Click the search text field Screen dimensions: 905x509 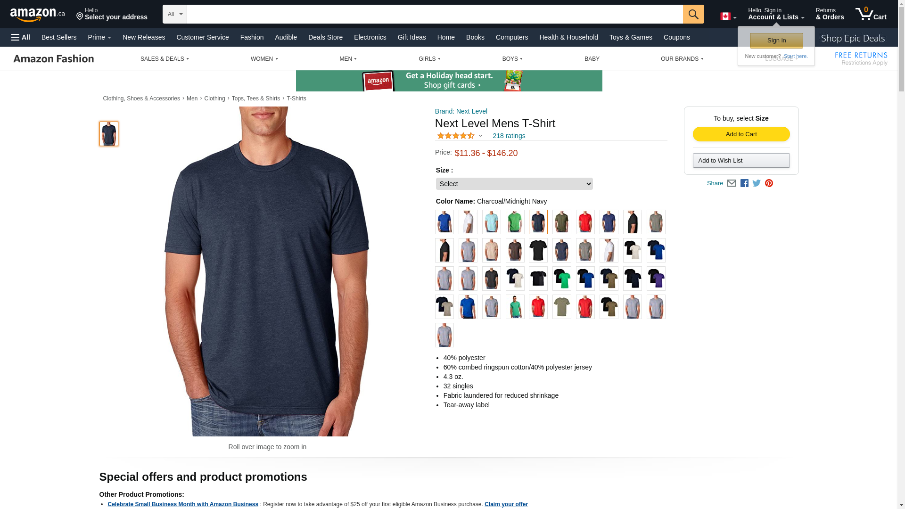[x=435, y=14]
